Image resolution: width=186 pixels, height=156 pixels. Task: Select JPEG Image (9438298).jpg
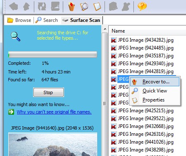coord(146,150)
